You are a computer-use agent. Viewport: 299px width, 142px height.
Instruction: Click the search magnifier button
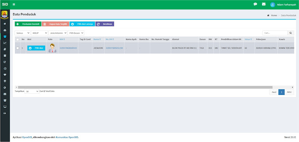click(291, 33)
